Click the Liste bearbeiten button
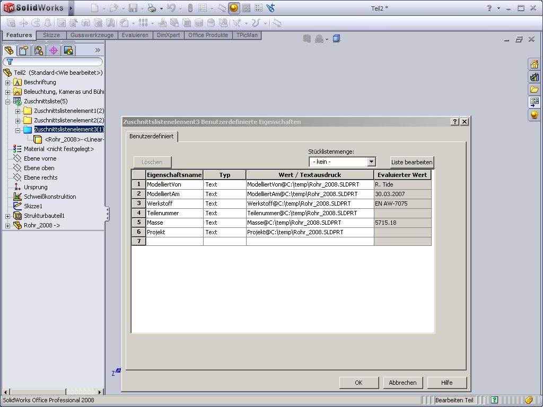Image resolution: width=543 pixels, height=407 pixels. point(412,162)
